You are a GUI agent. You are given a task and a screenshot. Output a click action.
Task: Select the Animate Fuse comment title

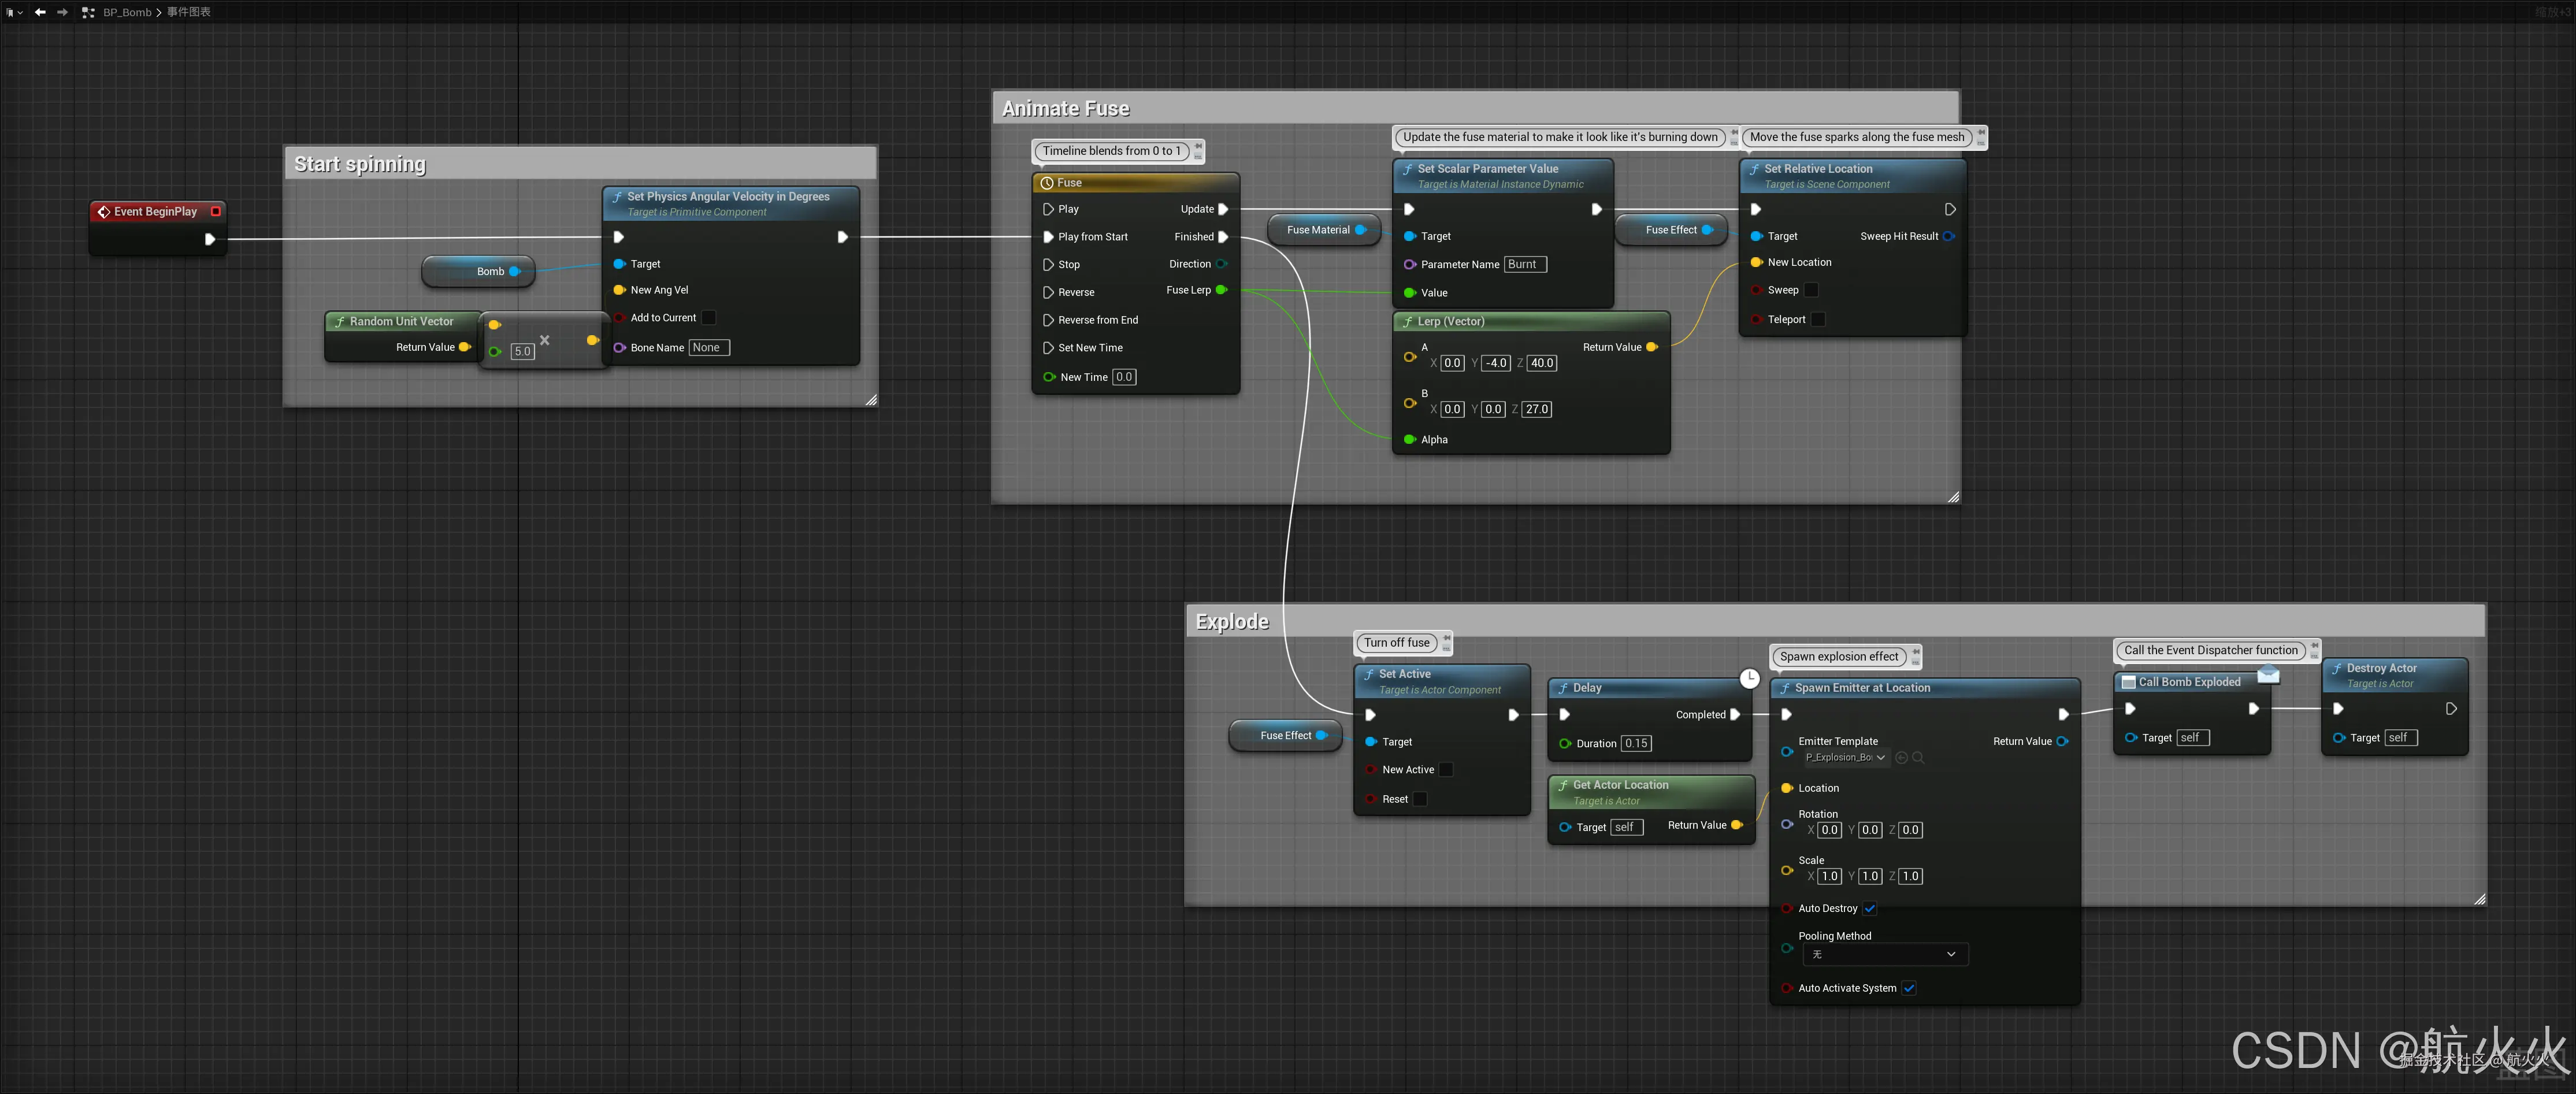pos(1066,108)
